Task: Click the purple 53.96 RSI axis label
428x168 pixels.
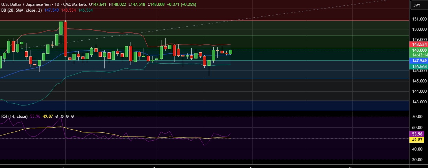Action: point(419,134)
